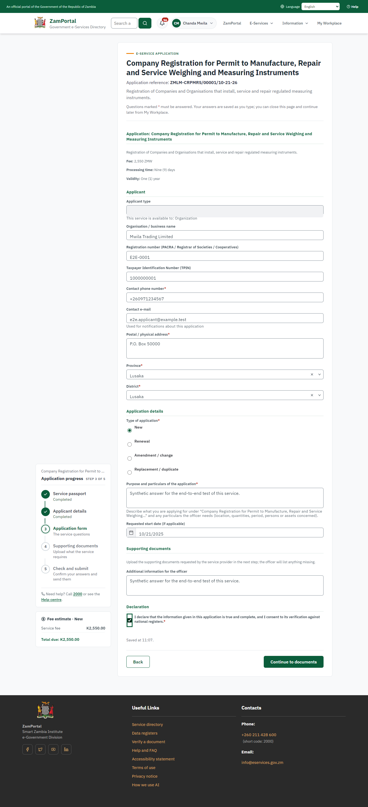
Task: Click the ZamPortal coat of arms logo
Action: [x=40, y=23]
